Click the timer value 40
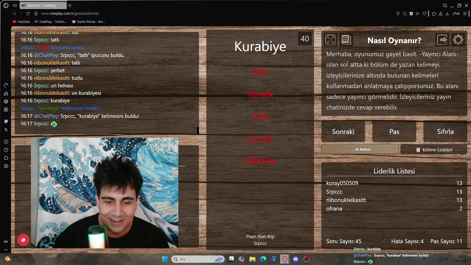The height and width of the screenshot is (265, 471). pos(305,39)
